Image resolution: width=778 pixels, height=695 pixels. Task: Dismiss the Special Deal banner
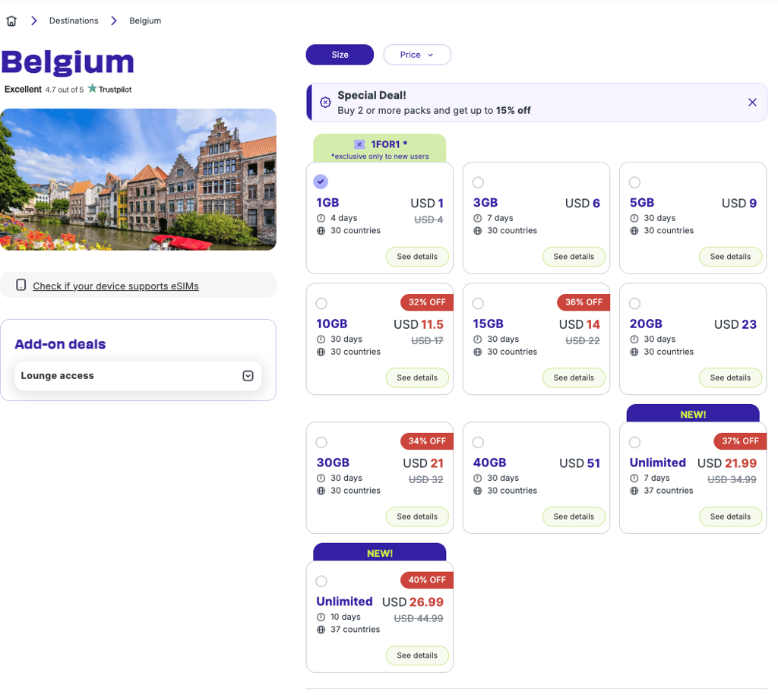752,103
